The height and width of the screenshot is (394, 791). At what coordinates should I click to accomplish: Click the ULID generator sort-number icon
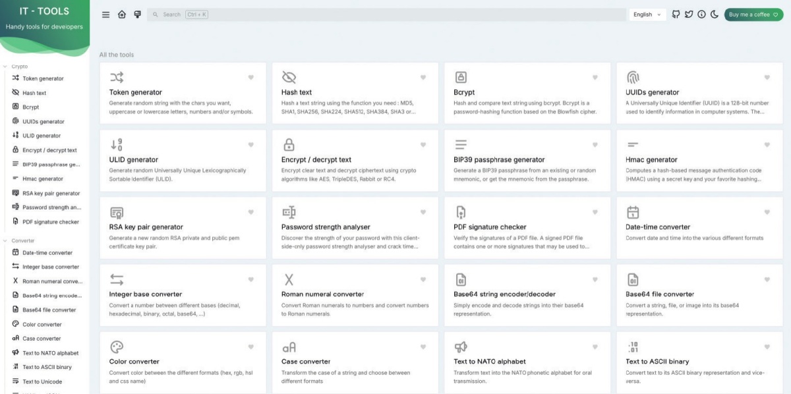pyautogui.click(x=117, y=144)
